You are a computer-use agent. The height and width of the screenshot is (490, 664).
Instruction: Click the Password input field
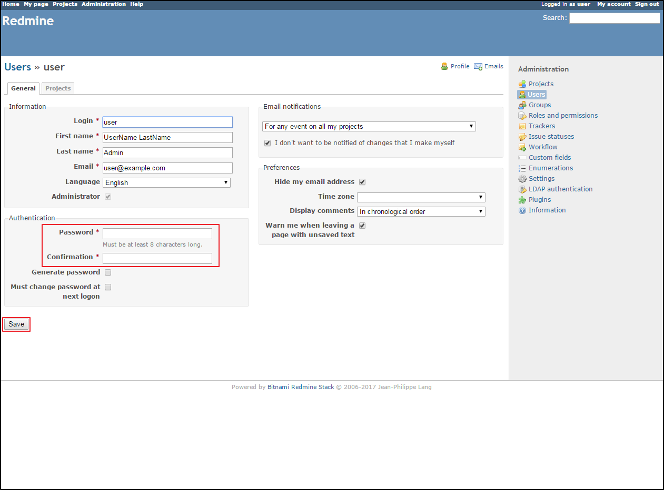pos(157,233)
